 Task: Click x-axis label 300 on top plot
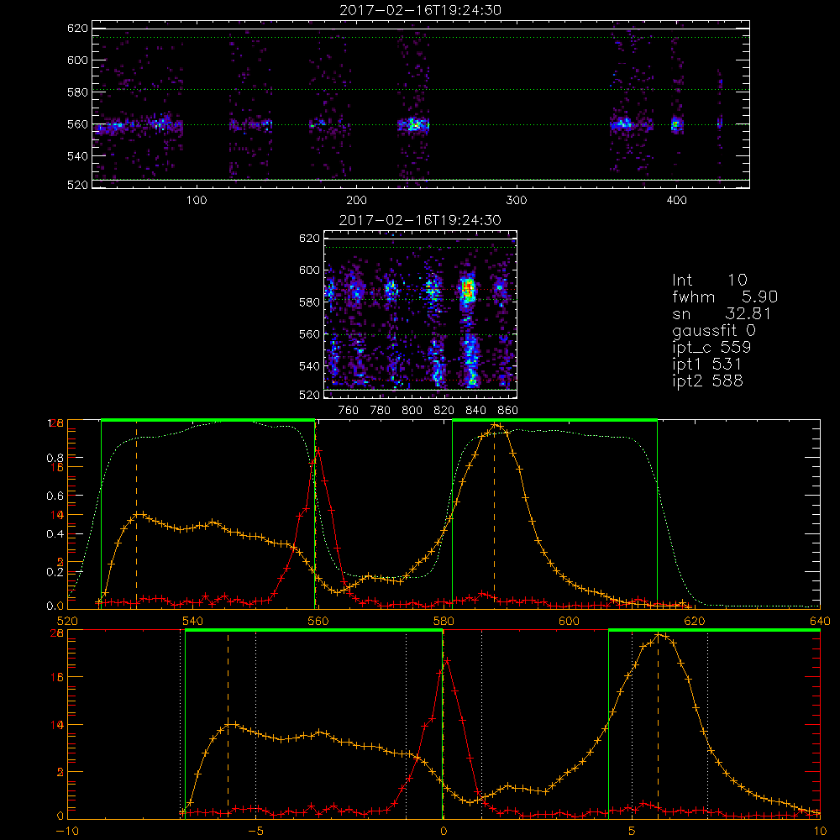click(517, 201)
